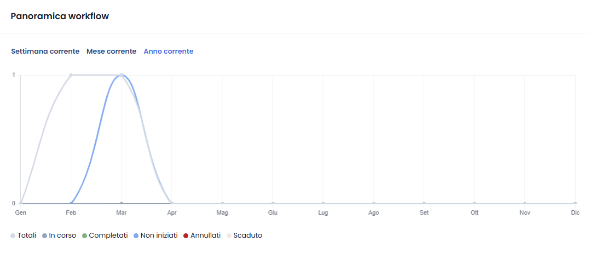The width and height of the screenshot is (589, 253).
Task: Hide the In corso series
Action: [x=59, y=235]
